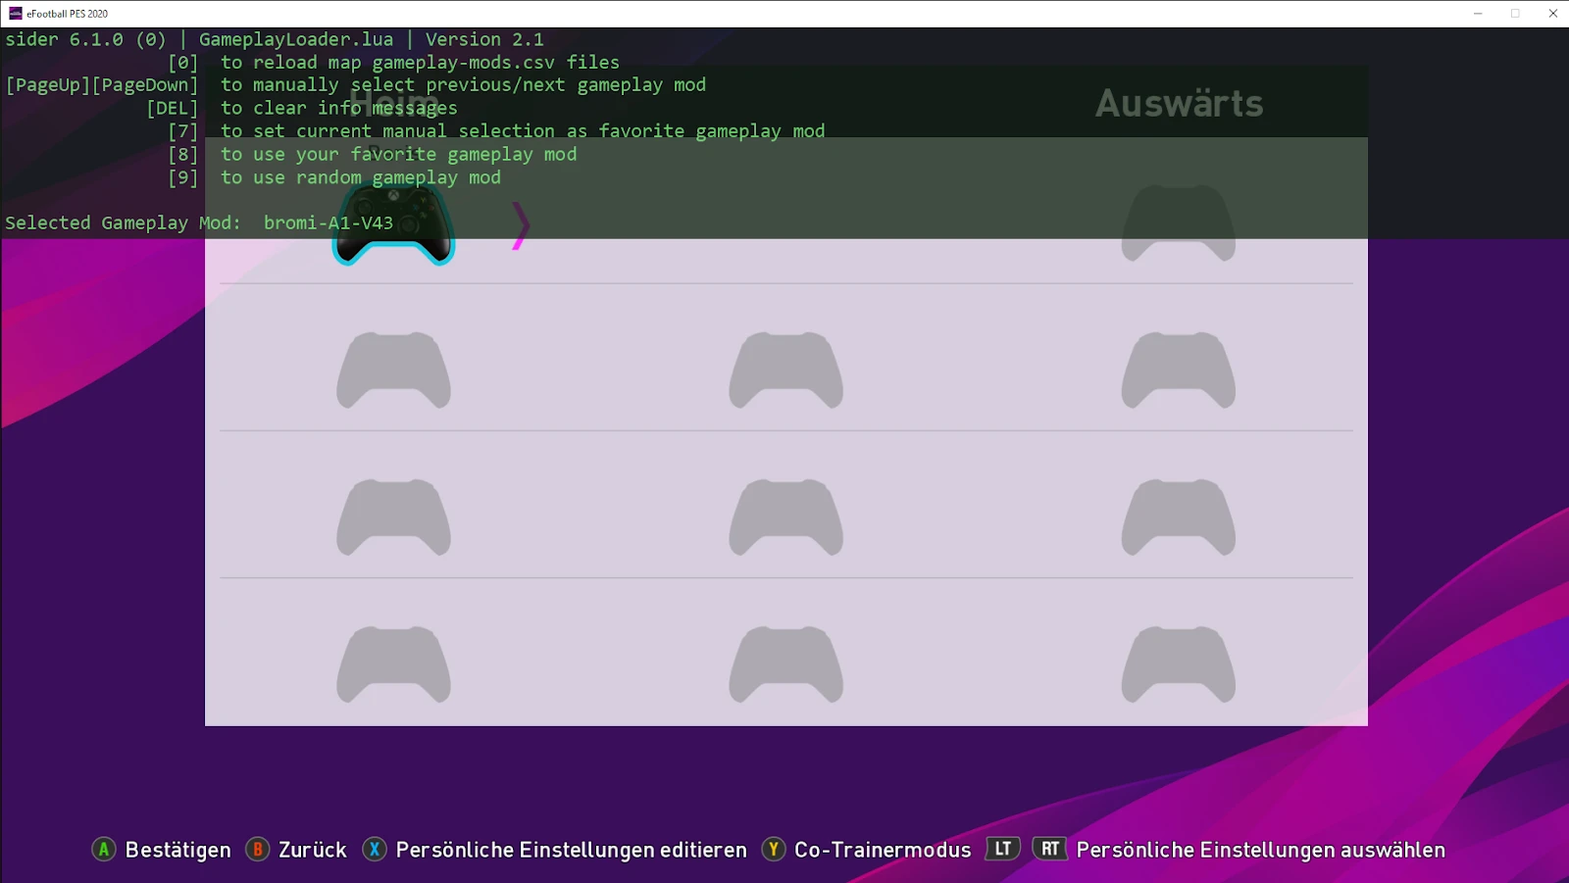
Task: Click the blue X button icon
Action: click(x=376, y=850)
